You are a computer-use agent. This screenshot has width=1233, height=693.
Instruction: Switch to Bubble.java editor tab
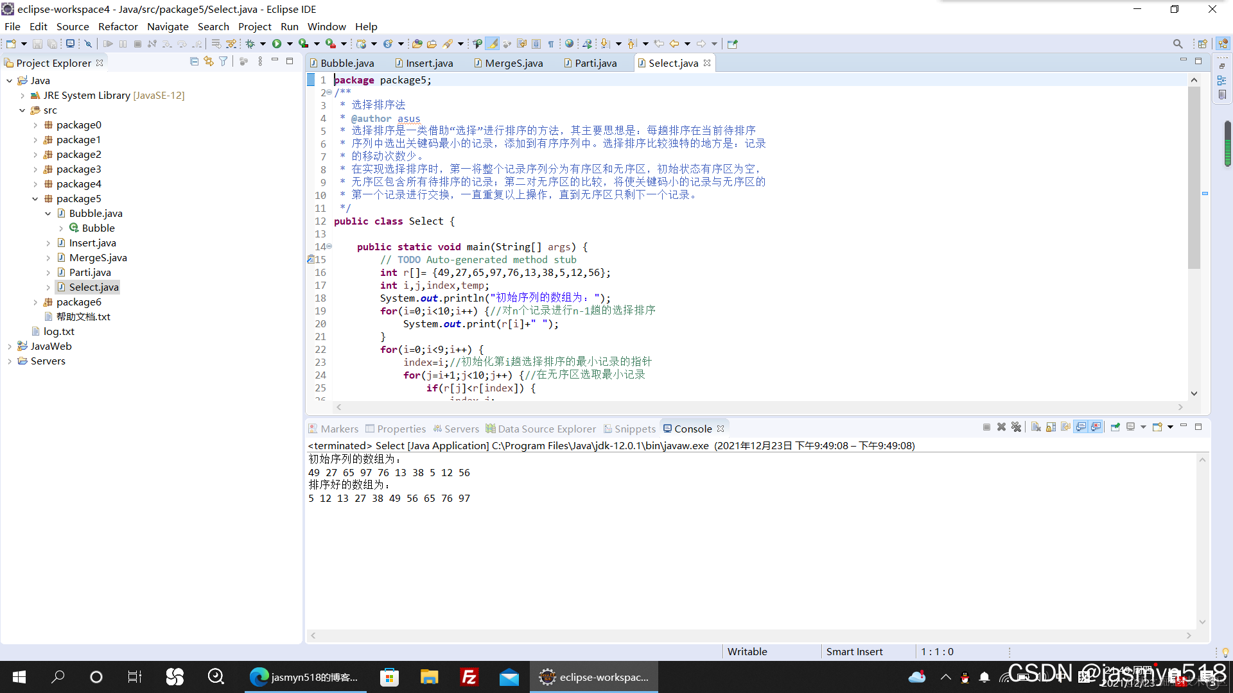point(342,63)
